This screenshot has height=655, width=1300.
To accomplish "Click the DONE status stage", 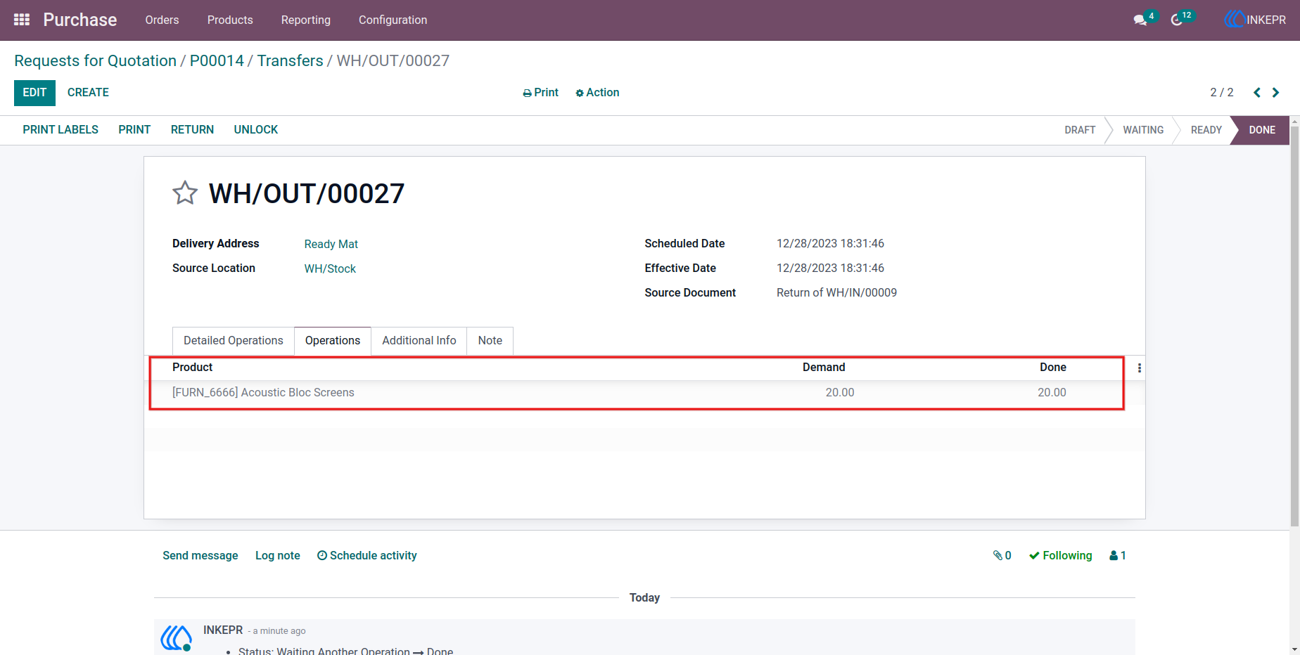I will [x=1261, y=130].
